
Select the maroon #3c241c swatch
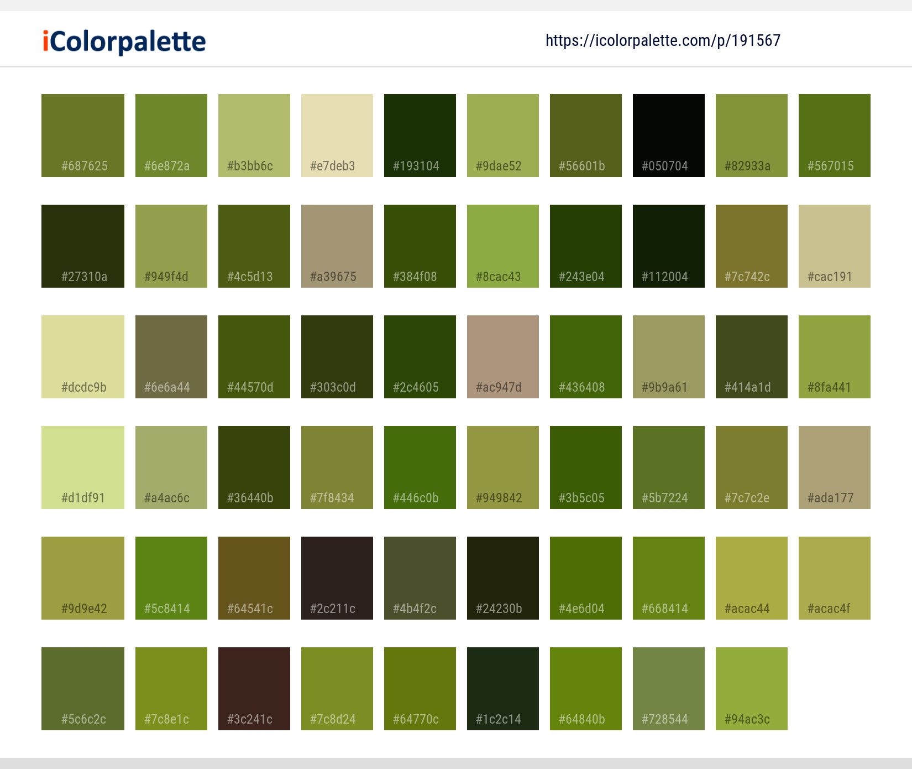coord(254,689)
